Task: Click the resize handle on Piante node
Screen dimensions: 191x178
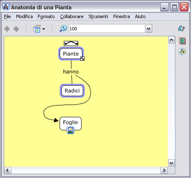Action: (x=82, y=59)
